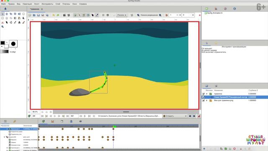Click the Open file icon in the toolbar

(34, 15)
